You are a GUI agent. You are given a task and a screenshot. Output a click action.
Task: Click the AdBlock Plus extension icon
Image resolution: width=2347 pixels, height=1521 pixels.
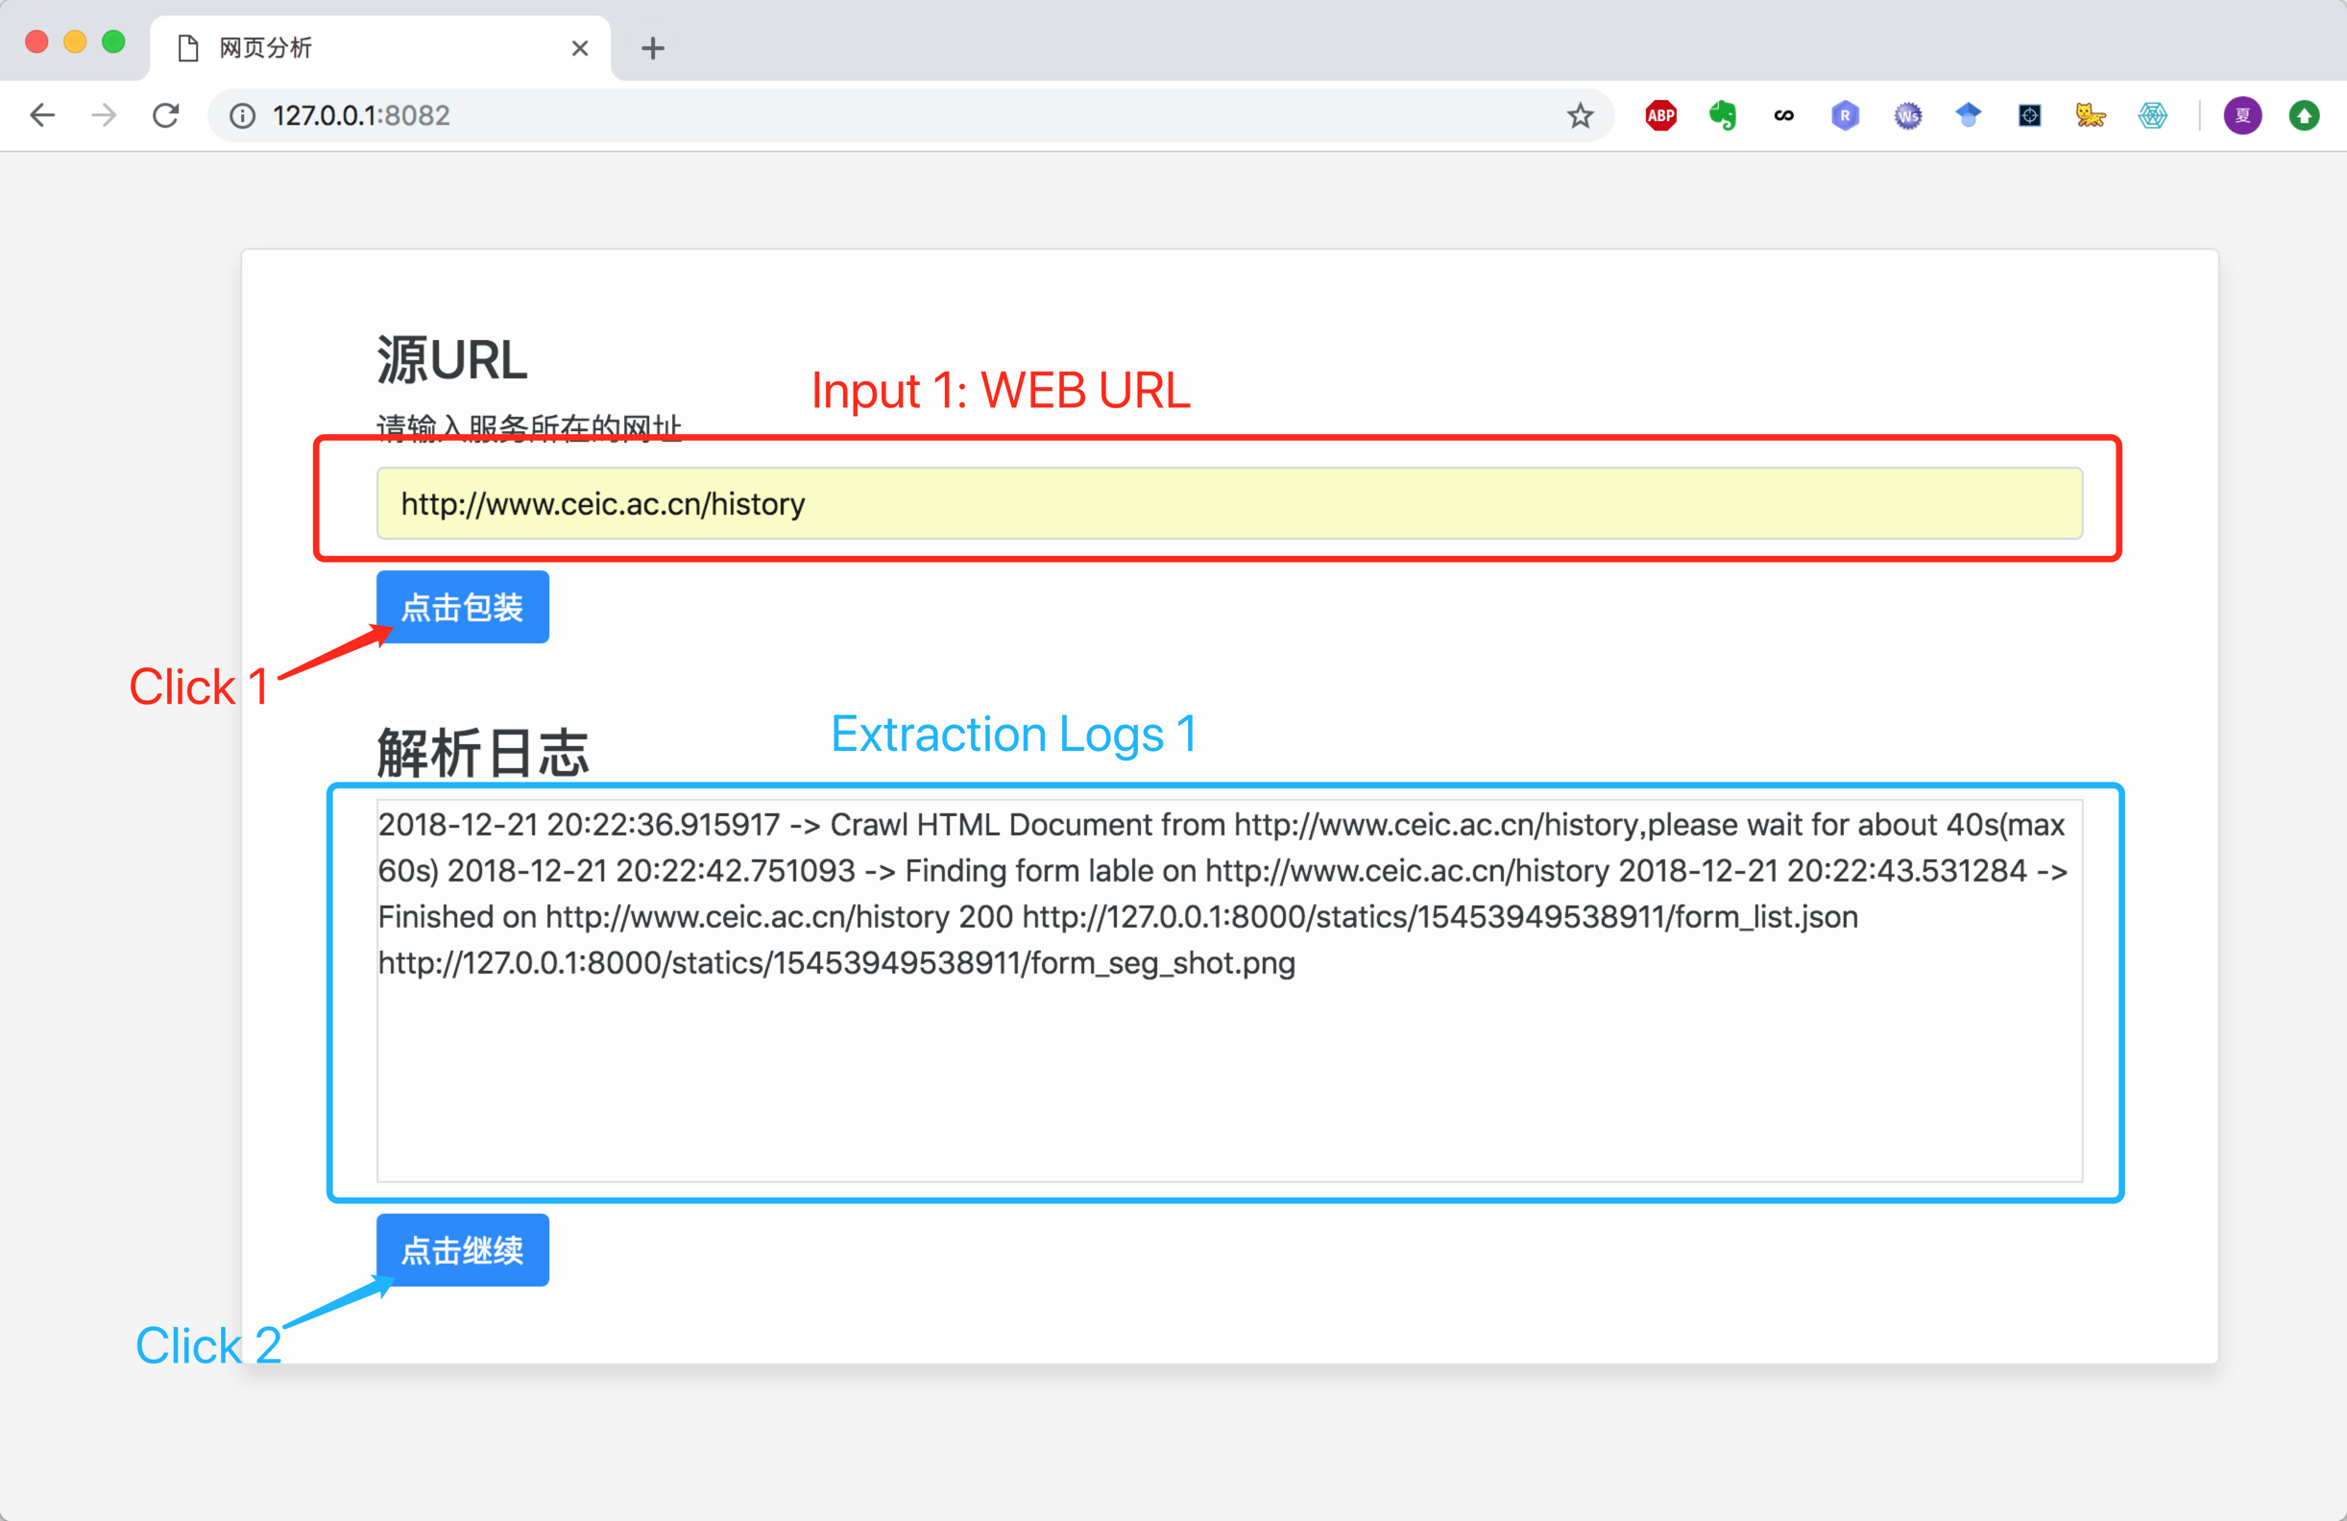1660,116
